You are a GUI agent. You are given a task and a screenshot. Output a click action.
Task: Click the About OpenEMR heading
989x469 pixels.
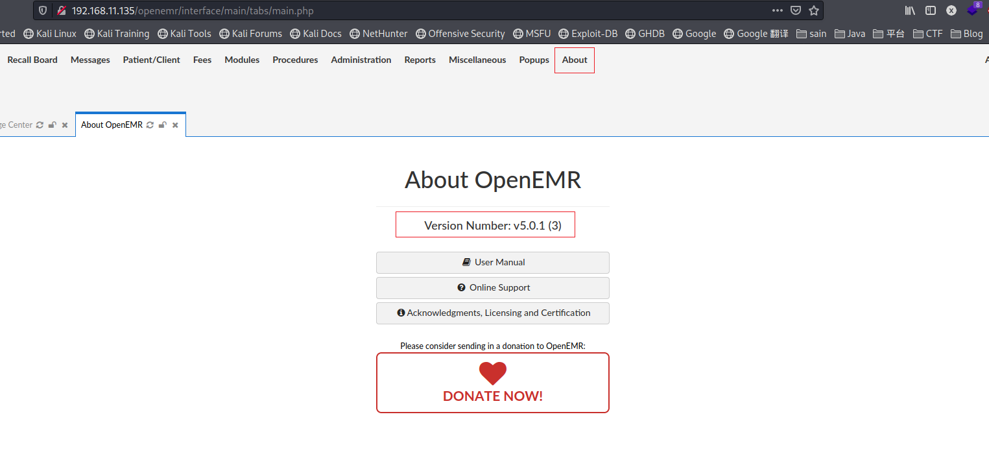(x=493, y=180)
